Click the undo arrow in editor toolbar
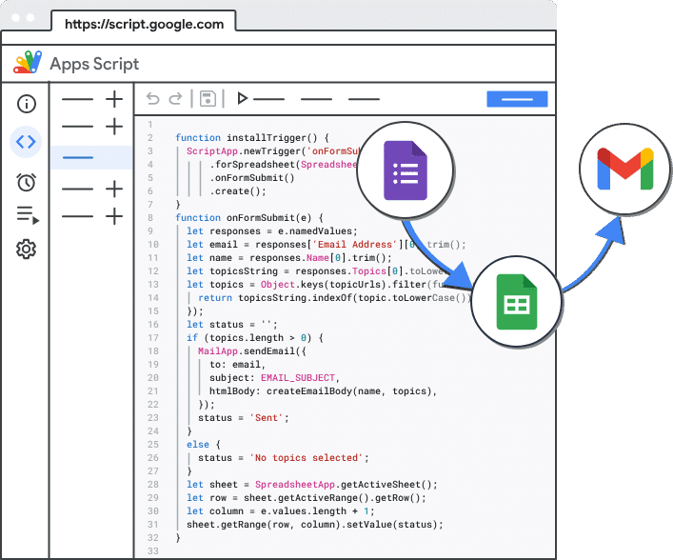Screen dimensions: 673x560 click(153, 98)
